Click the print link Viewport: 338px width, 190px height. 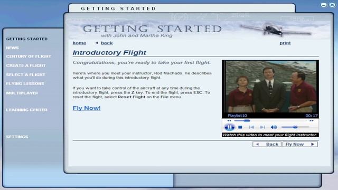click(285, 43)
